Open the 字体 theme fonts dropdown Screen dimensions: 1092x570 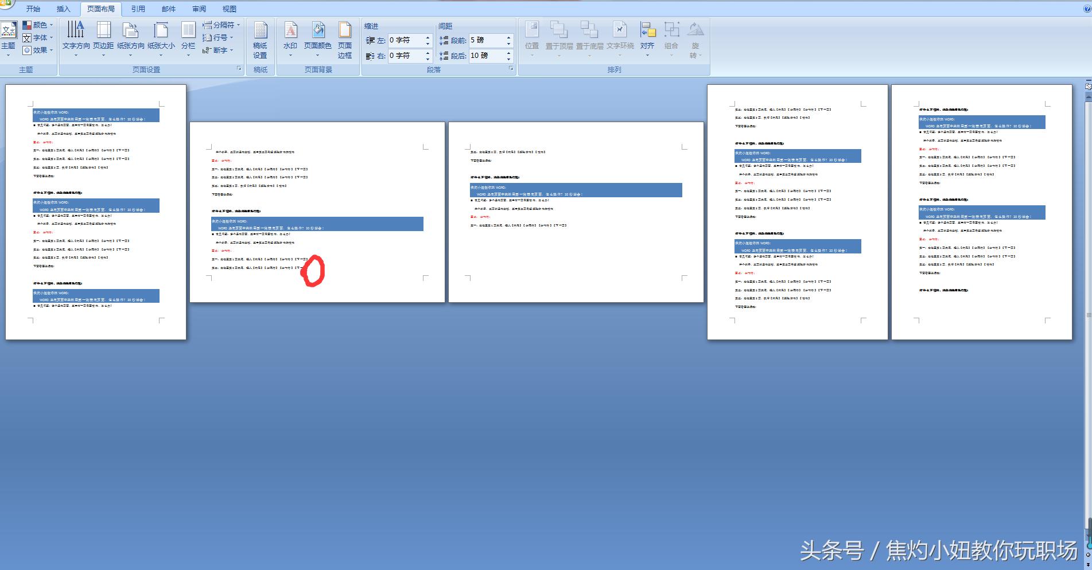(38, 38)
